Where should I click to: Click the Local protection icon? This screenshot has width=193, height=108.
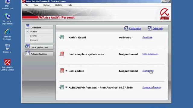(27, 46)
